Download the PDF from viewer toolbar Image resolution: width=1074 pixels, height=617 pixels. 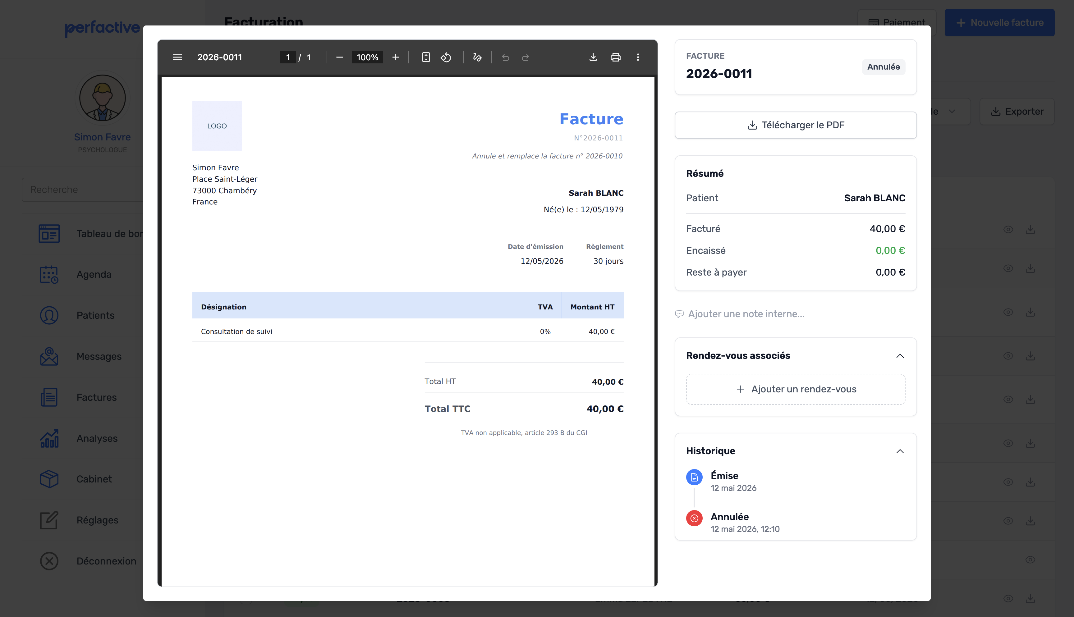[x=593, y=57]
